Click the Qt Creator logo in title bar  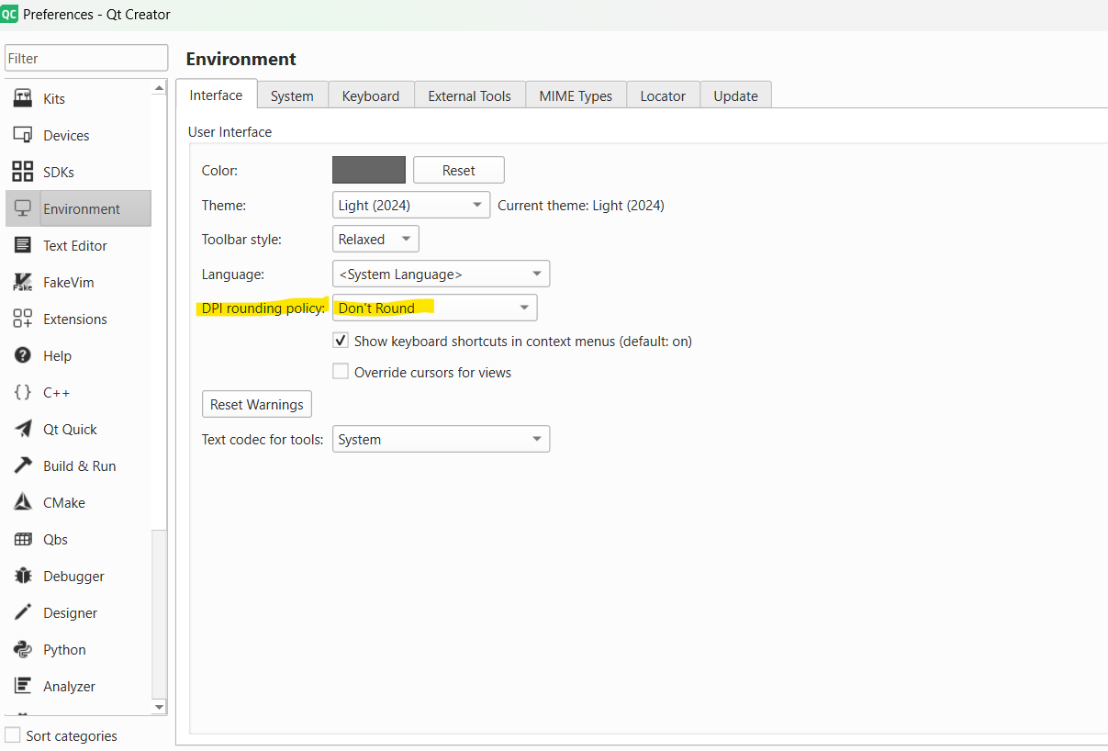coord(9,14)
